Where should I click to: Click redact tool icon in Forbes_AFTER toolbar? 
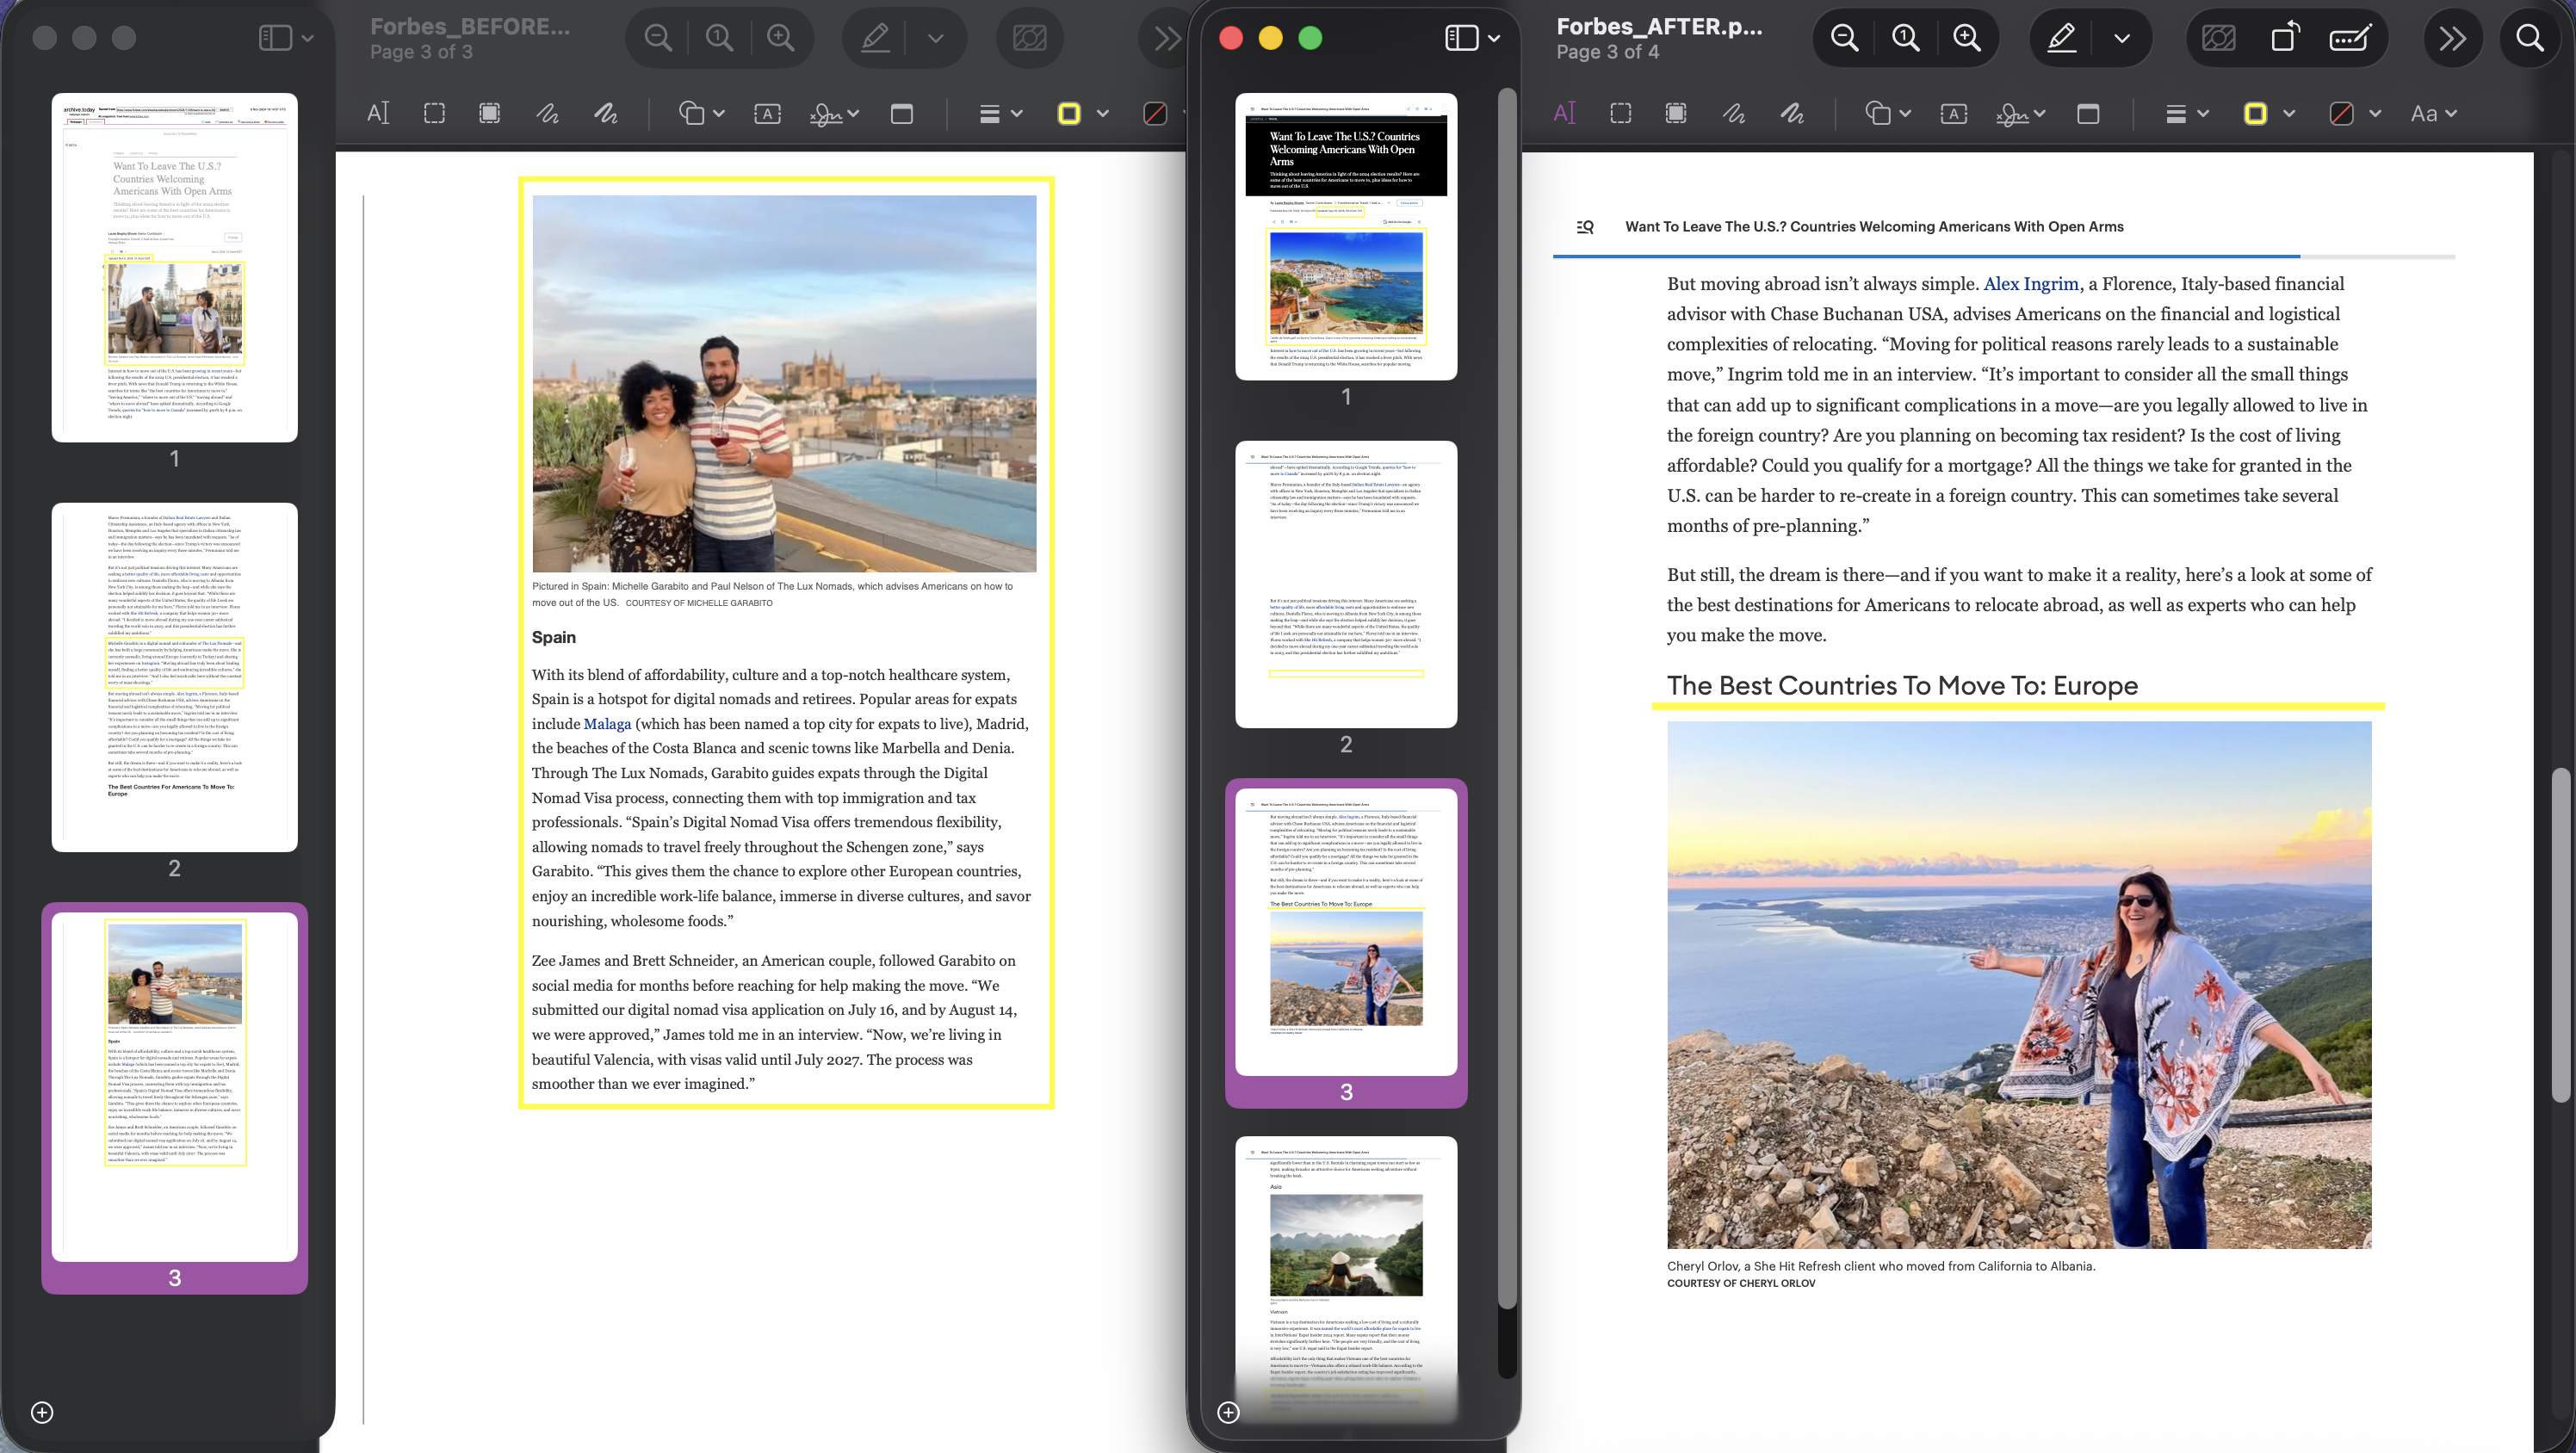(2218, 38)
